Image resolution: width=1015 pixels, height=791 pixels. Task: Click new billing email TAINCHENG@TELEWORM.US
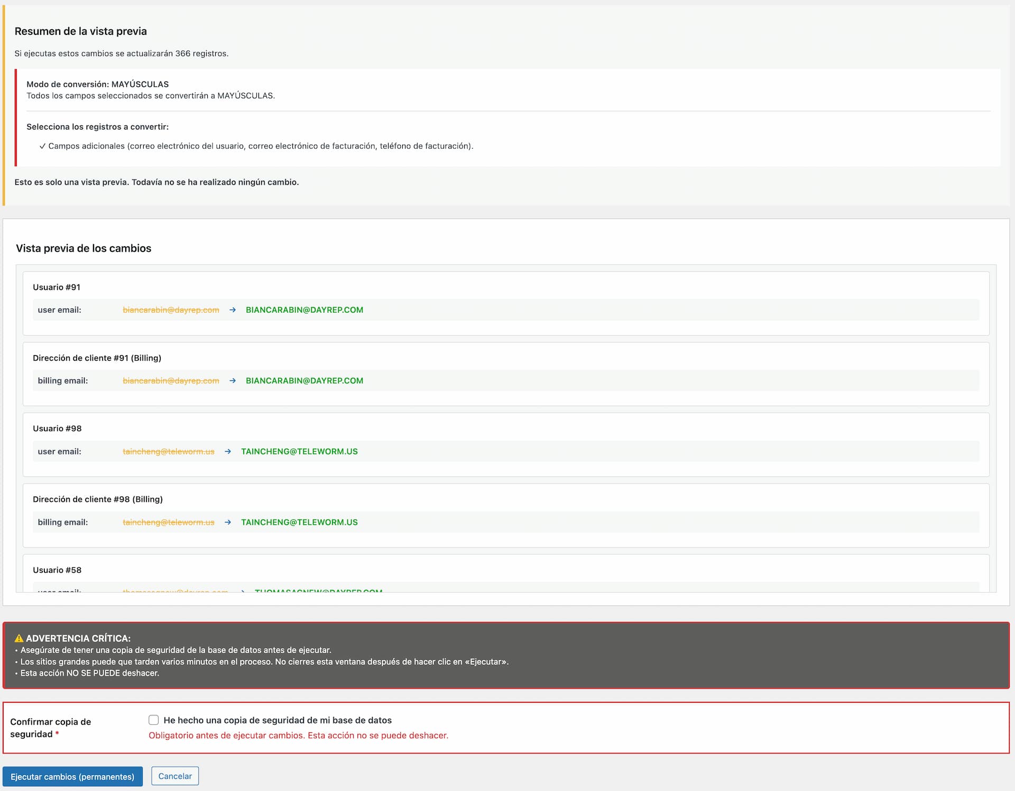coord(299,522)
